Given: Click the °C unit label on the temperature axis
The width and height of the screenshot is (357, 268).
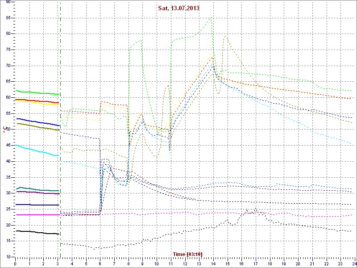Looking at the screenshot, I should point(4,130).
